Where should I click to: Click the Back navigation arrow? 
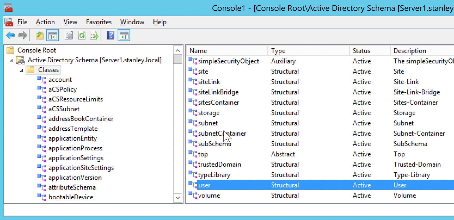pyautogui.click(x=10, y=35)
